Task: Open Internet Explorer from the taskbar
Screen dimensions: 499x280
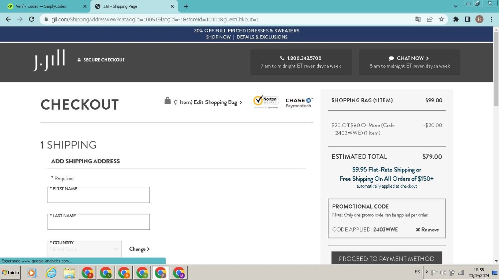Action: (x=51, y=273)
